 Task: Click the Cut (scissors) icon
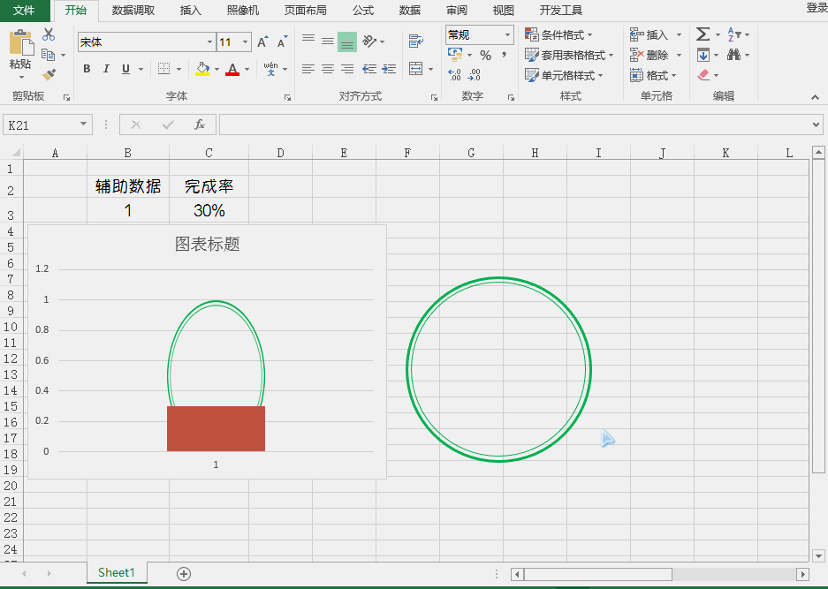click(x=48, y=34)
